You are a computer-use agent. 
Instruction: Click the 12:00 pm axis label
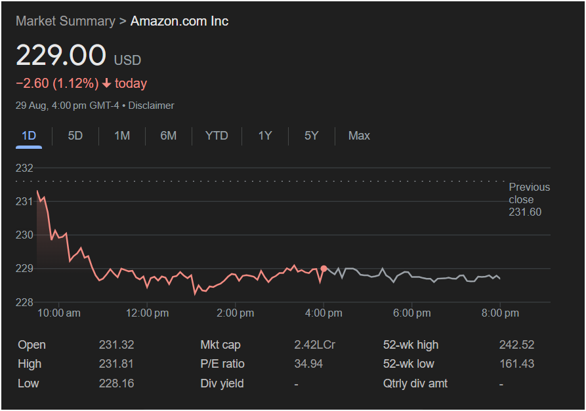(x=147, y=313)
